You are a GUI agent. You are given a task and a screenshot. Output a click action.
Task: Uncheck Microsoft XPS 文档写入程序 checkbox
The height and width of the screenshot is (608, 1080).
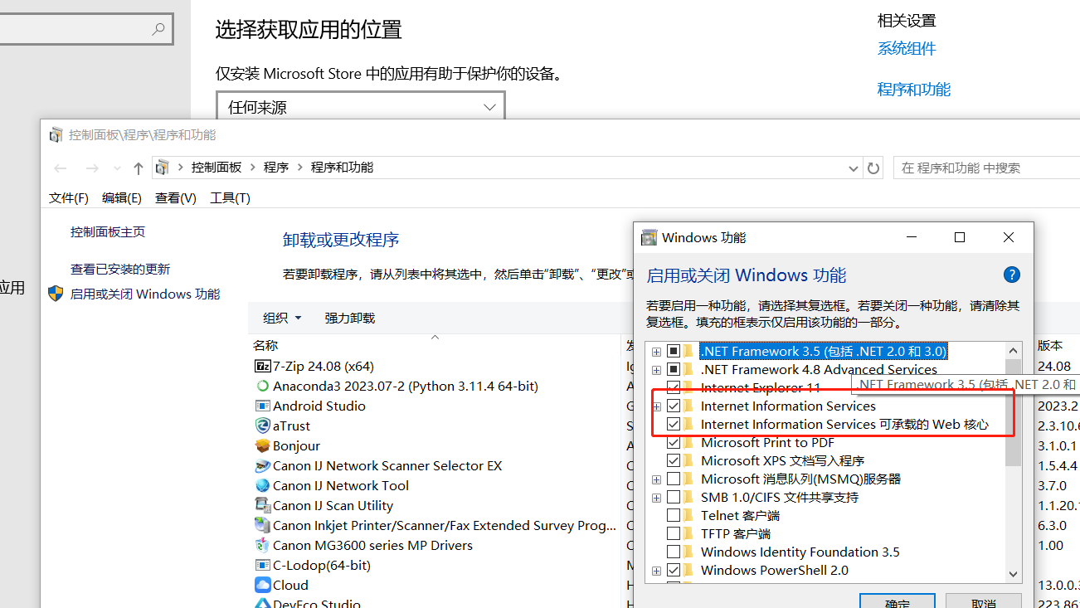[674, 460]
